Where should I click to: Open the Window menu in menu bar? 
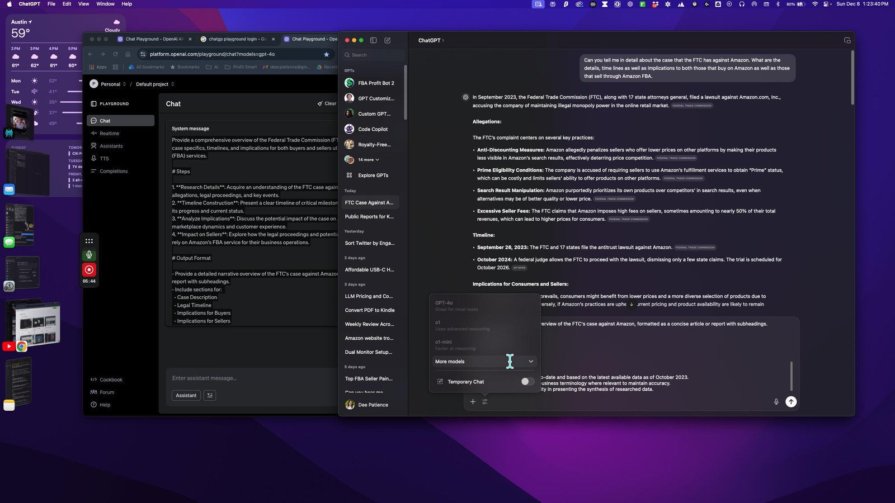pyautogui.click(x=105, y=4)
